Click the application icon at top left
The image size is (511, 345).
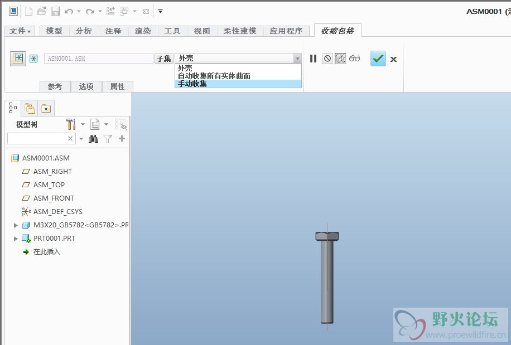pos(13,11)
